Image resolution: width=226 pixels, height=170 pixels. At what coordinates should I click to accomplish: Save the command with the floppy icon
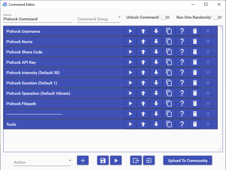click(103, 160)
